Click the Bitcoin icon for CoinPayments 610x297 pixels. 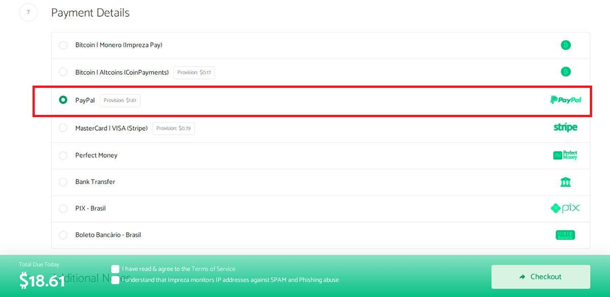[566, 72]
